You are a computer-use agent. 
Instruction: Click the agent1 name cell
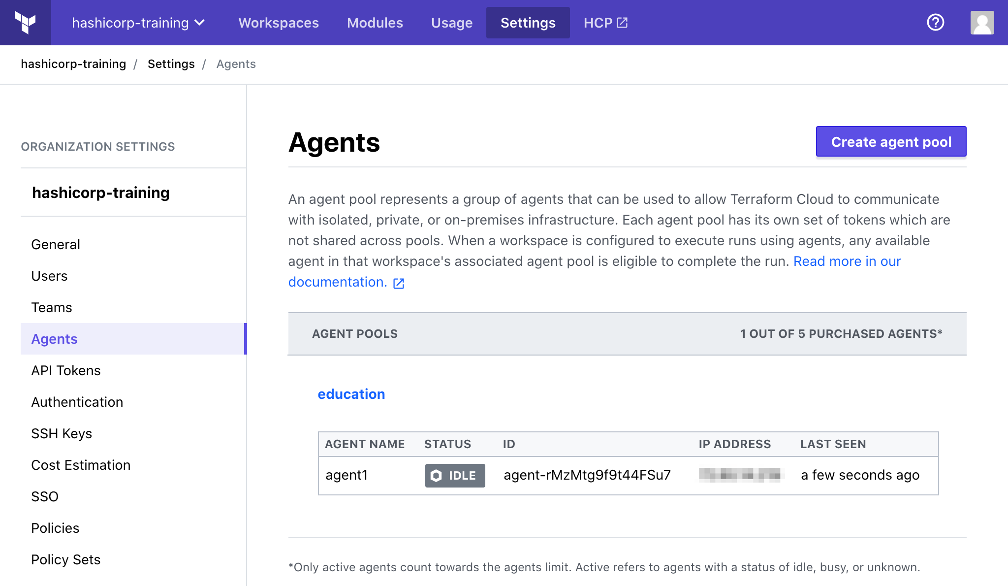(346, 475)
